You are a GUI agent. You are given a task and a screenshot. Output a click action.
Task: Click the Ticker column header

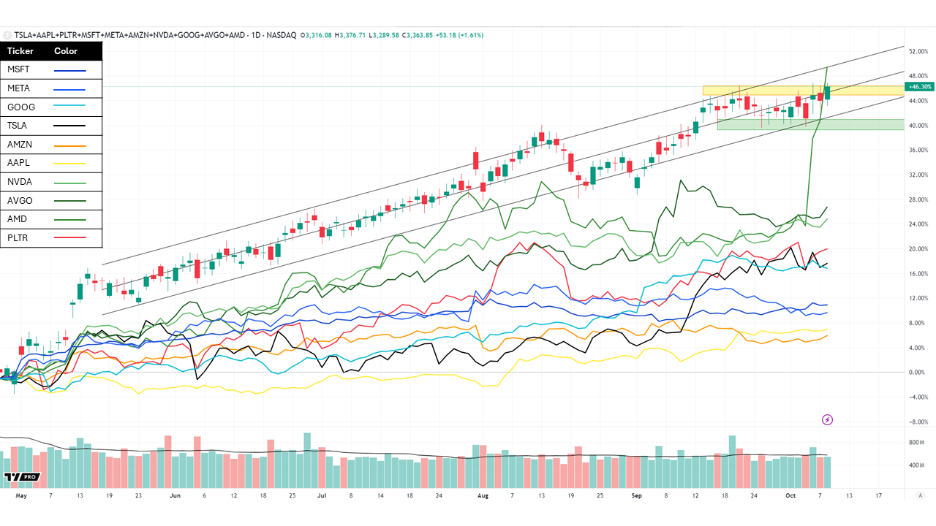click(x=20, y=51)
